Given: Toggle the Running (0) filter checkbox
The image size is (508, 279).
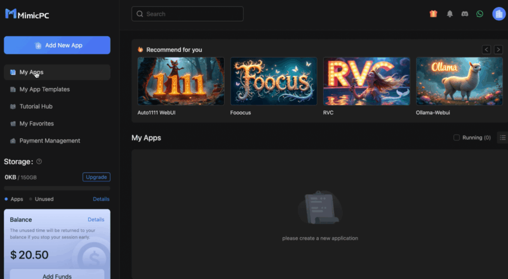Looking at the screenshot, I should click(x=457, y=138).
